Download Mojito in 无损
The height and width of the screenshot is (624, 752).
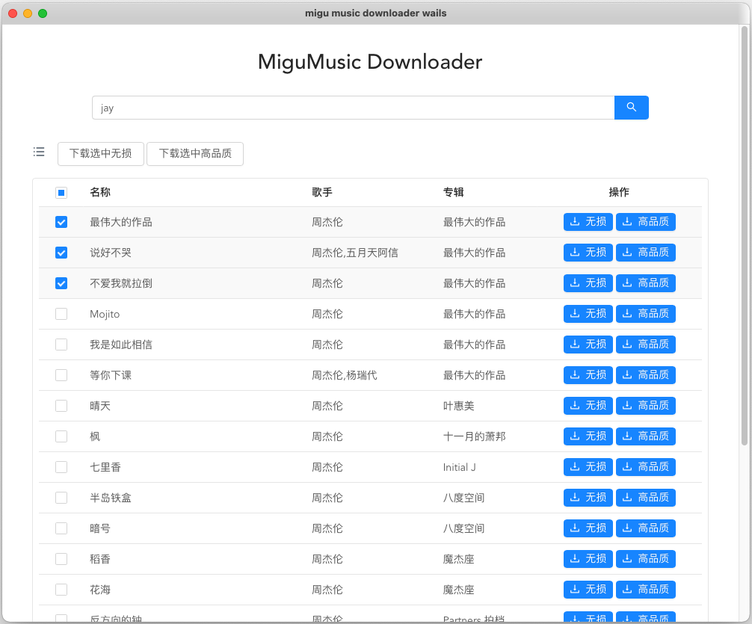pos(588,314)
